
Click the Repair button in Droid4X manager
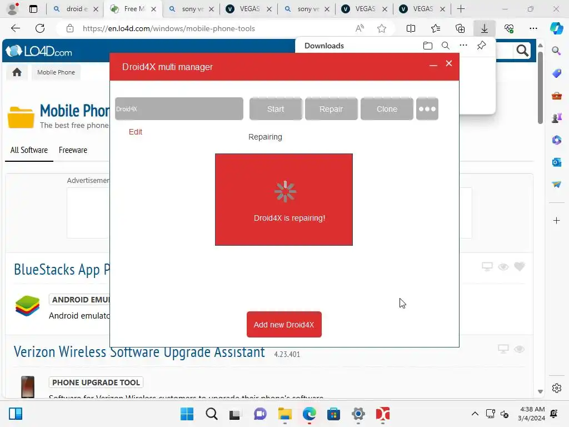click(331, 109)
